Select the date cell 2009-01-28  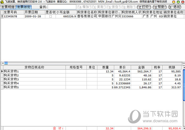[35, 16]
